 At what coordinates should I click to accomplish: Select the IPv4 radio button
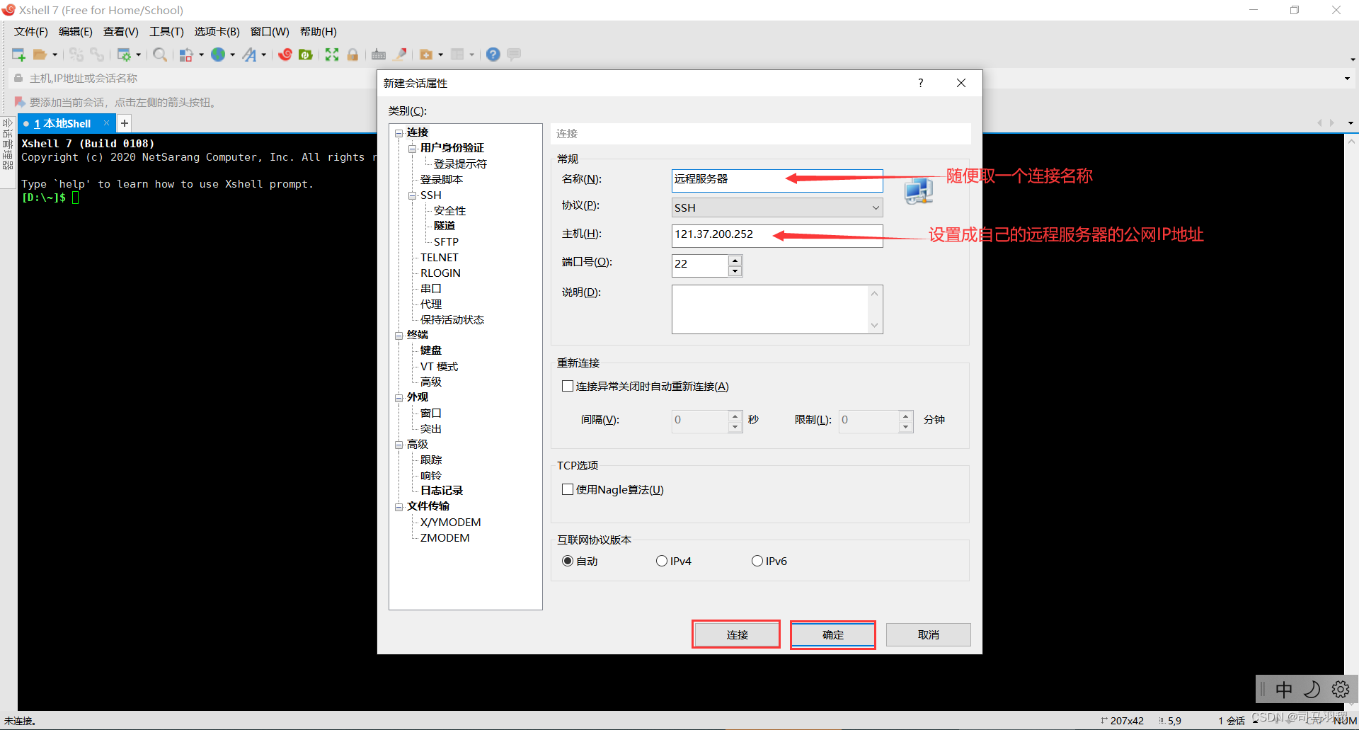[662, 561]
